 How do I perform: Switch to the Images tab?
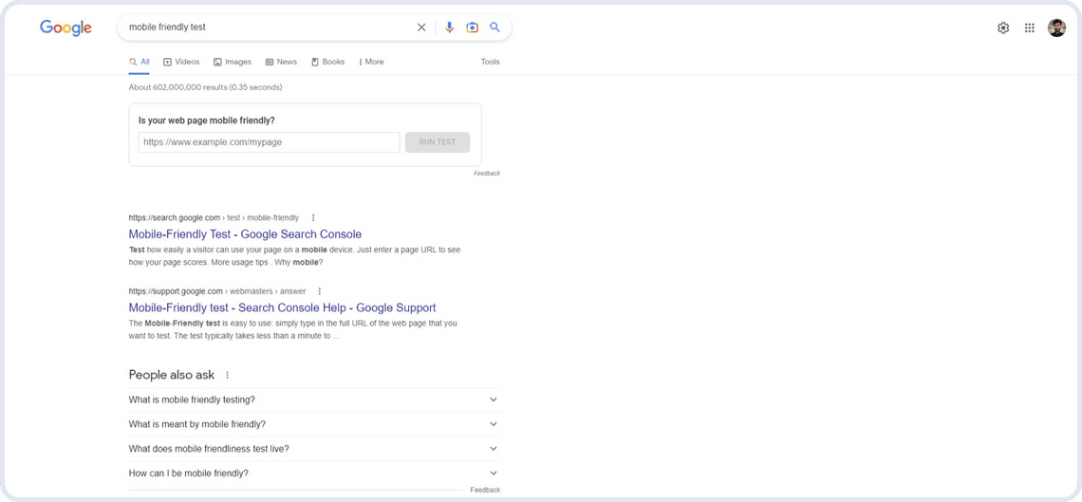point(233,62)
